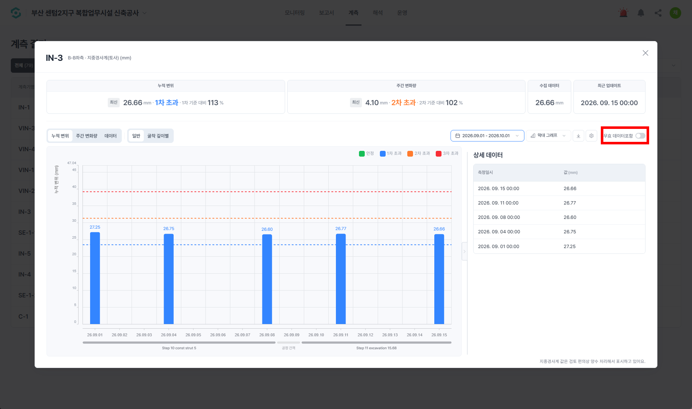
Task: Switch to the 데이터 tab
Action: coord(111,136)
